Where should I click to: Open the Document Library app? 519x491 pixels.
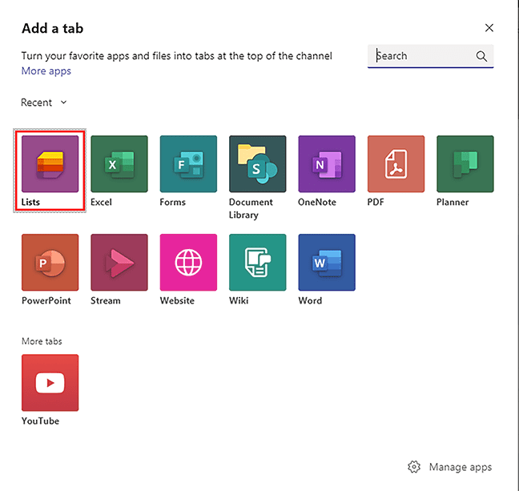257,164
